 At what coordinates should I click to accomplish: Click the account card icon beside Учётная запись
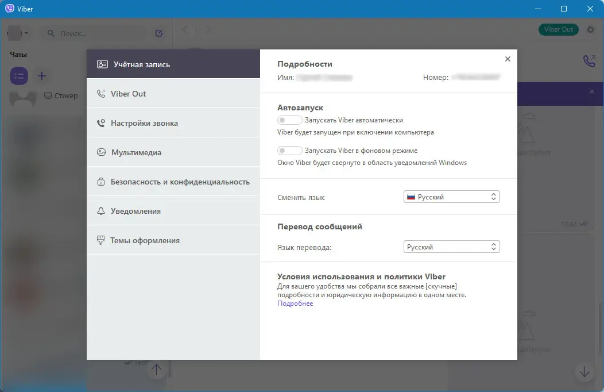coord(102,64)
